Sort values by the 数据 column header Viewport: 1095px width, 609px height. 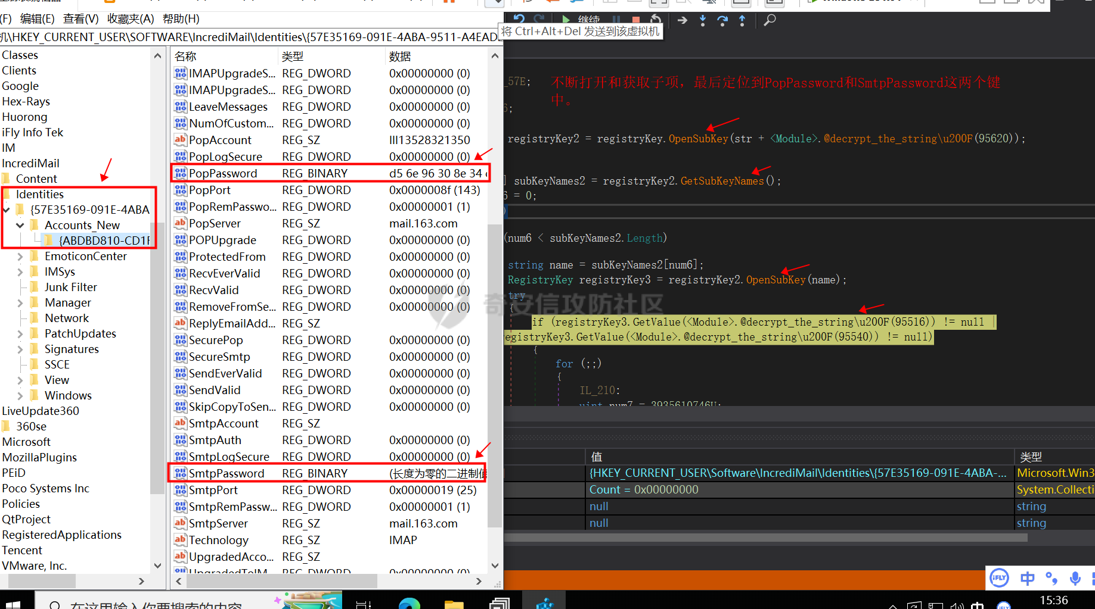(436, 56)
